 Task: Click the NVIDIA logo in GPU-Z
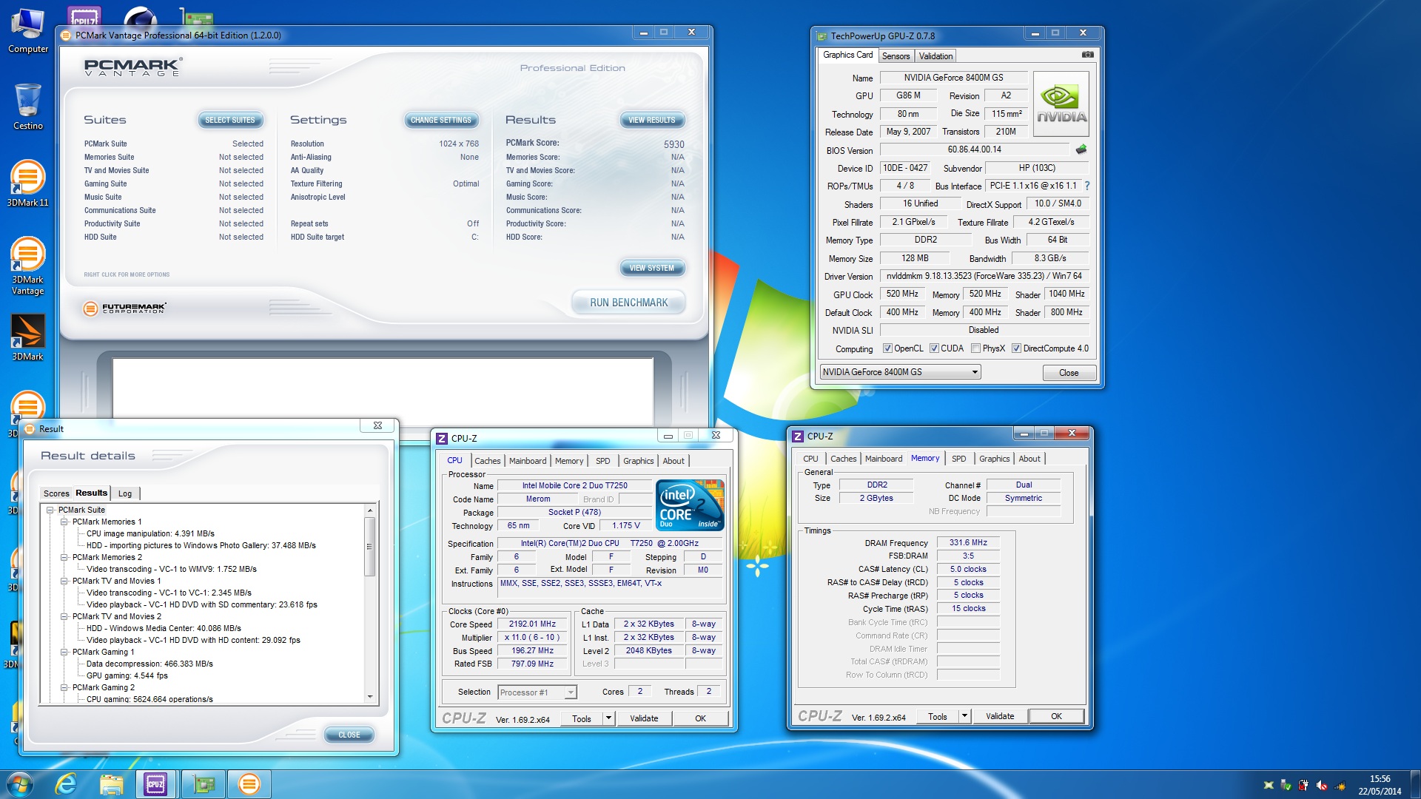pos(1061,104)
